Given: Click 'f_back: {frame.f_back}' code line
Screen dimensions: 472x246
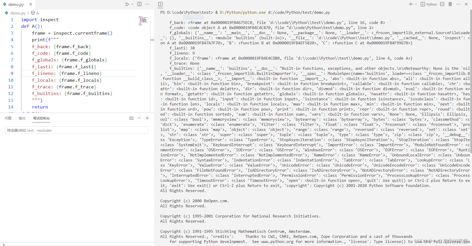Looking at the screenshot, I should coord(61,47).
